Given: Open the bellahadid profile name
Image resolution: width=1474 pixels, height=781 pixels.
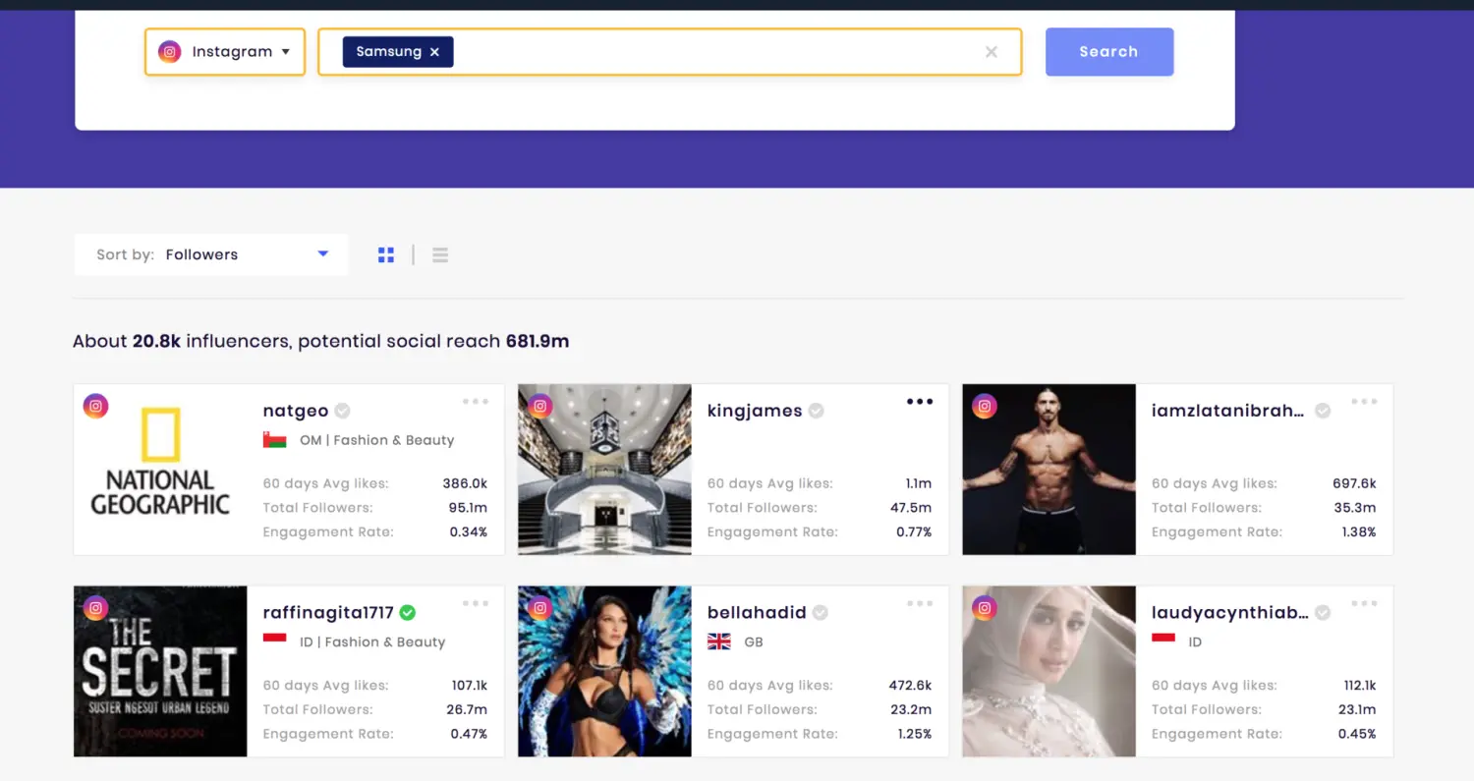Looking at the screenshot, I should pyautogui.click(x=757, y=612).
